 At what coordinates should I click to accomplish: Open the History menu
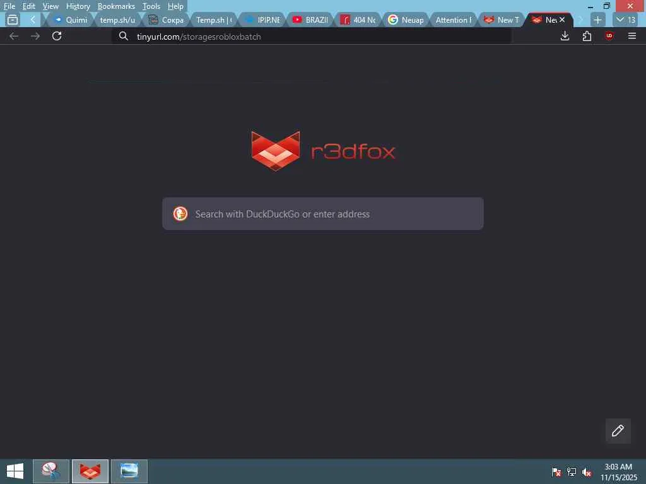(x=78, y=6)
